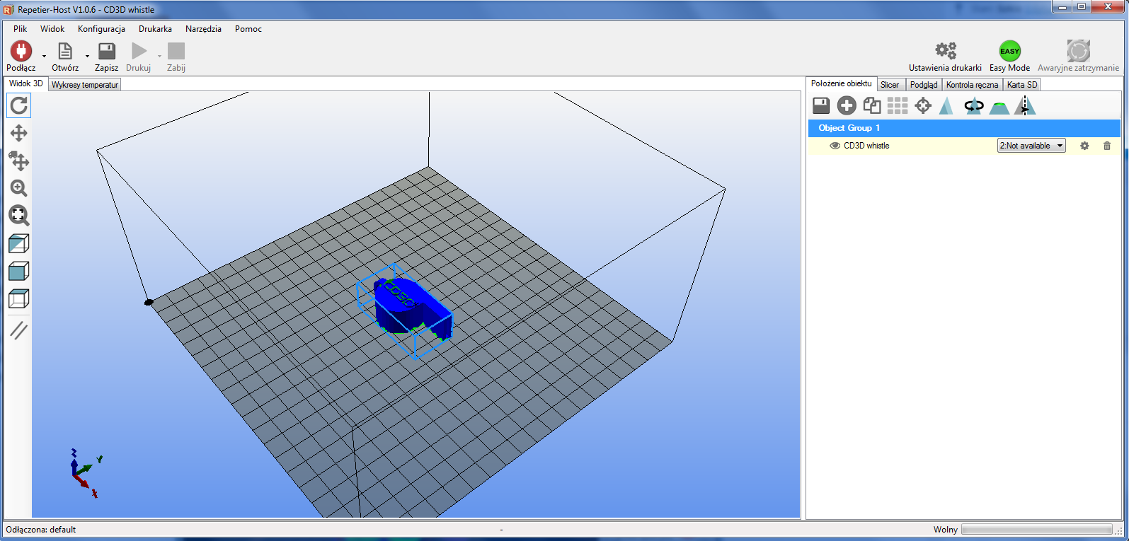Viewport: 1129px width, 541px height.
Task: Expand the arrow next to Podłącz
Action: point(44,56)
